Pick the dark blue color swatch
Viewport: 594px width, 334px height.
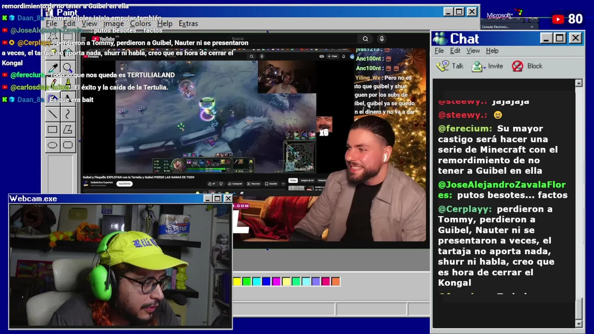pyautogui.click(x=266, y=282)
